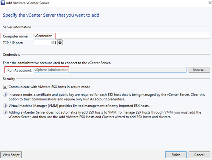
Task: Uncheck Communicate with VMware ESX hosts checkbox
Action: pyautogui.click(x=5, y=87)
